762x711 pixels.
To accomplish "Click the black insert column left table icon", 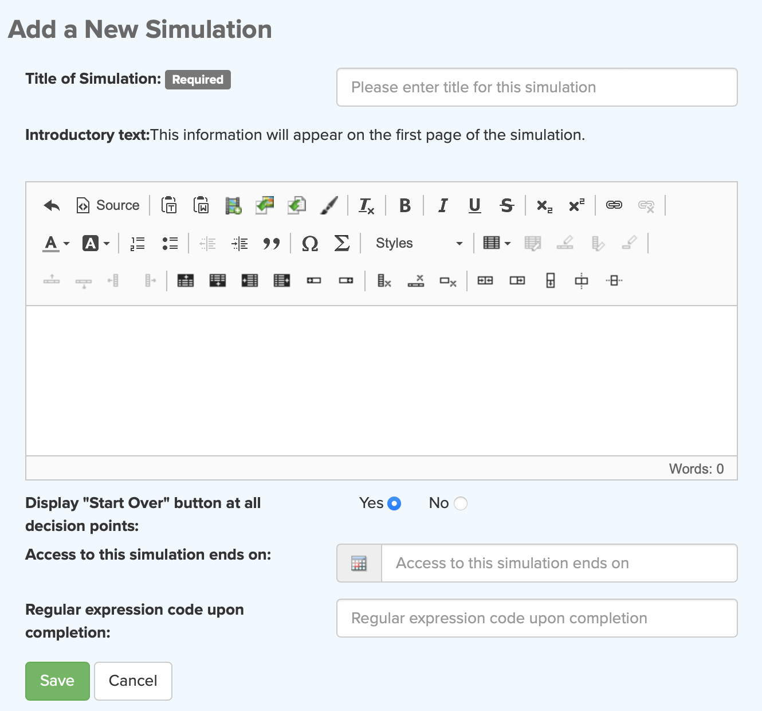I will [x=250, y=280].
